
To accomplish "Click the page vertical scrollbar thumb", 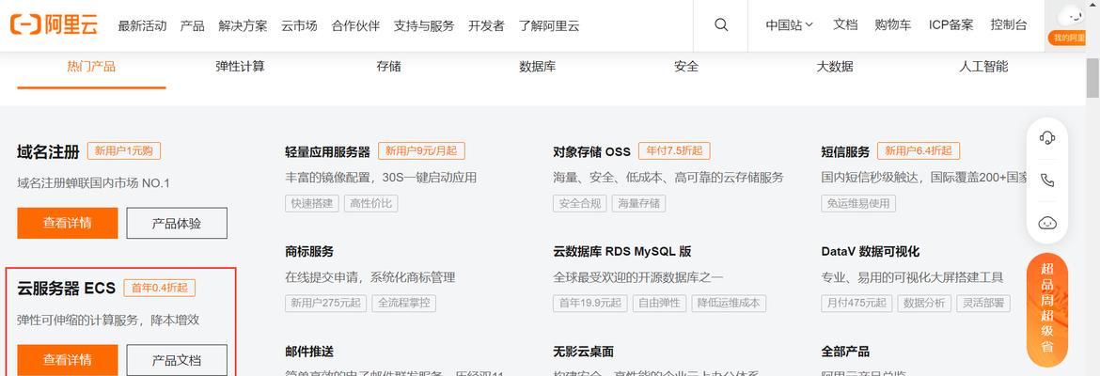I will coord(1092,77).
